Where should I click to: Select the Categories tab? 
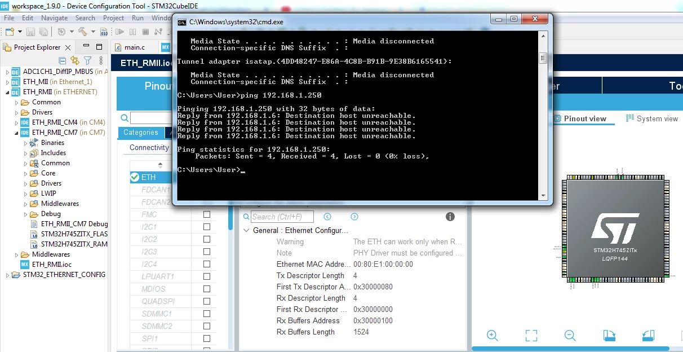coord(141,133)
